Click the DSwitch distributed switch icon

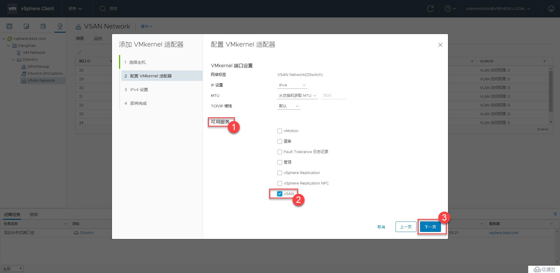(19, 60)
